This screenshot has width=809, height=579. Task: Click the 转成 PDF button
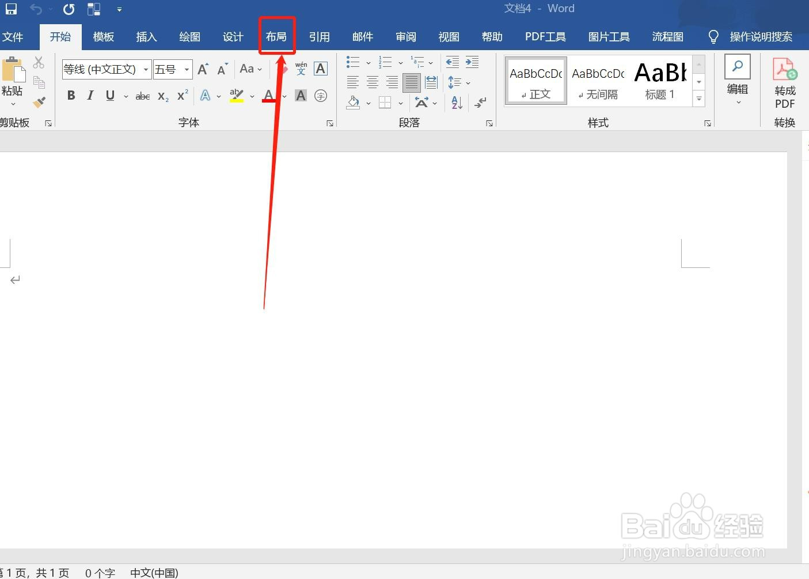785,84
